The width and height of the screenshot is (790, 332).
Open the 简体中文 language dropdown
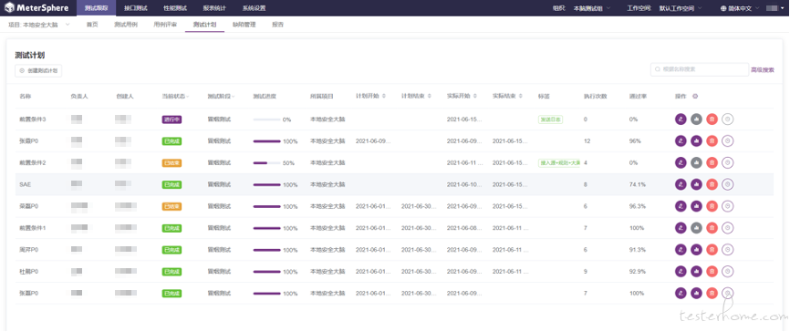(743, 8)
